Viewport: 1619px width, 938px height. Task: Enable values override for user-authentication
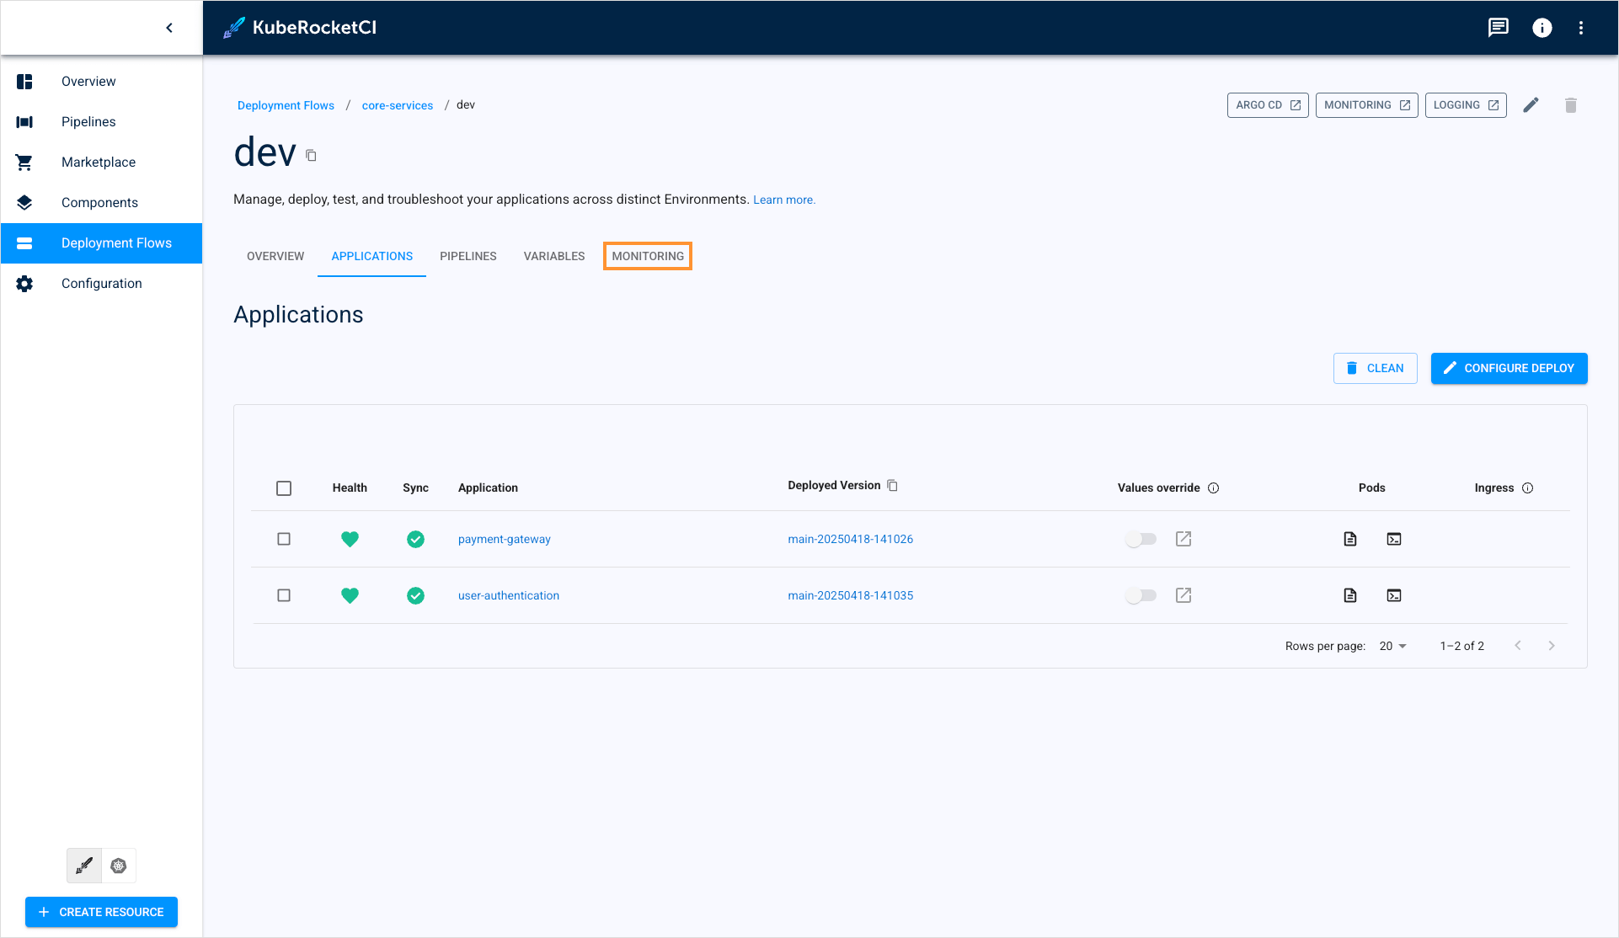click(x=1141, y=594)
